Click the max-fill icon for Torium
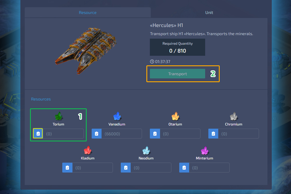Viewport: 291px width, 194px height. pos(38,134)
